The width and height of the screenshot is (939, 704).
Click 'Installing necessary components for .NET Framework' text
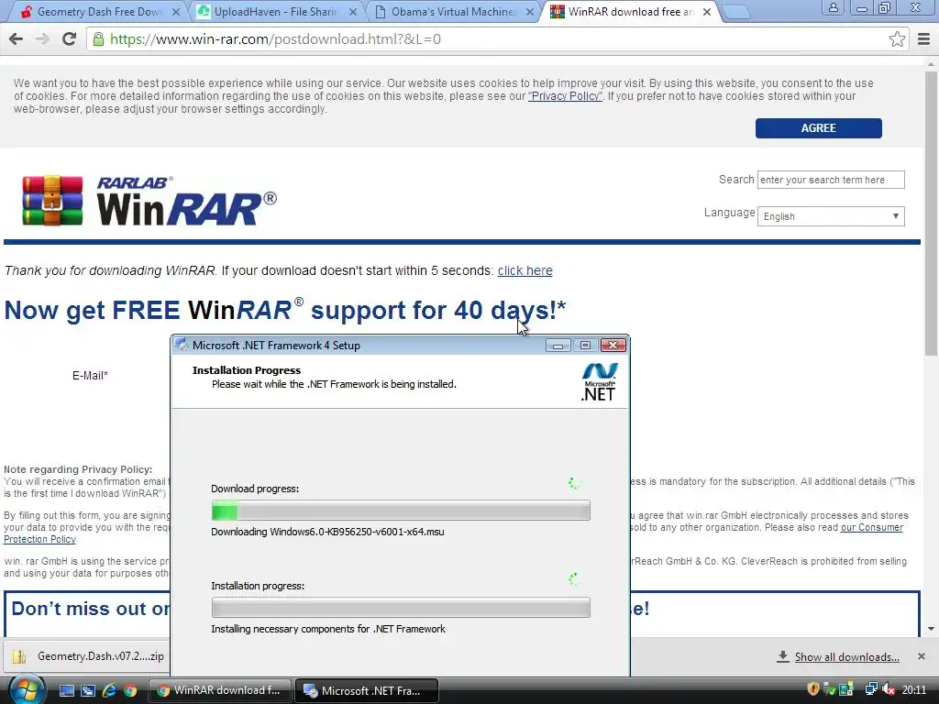pos(328,629)
